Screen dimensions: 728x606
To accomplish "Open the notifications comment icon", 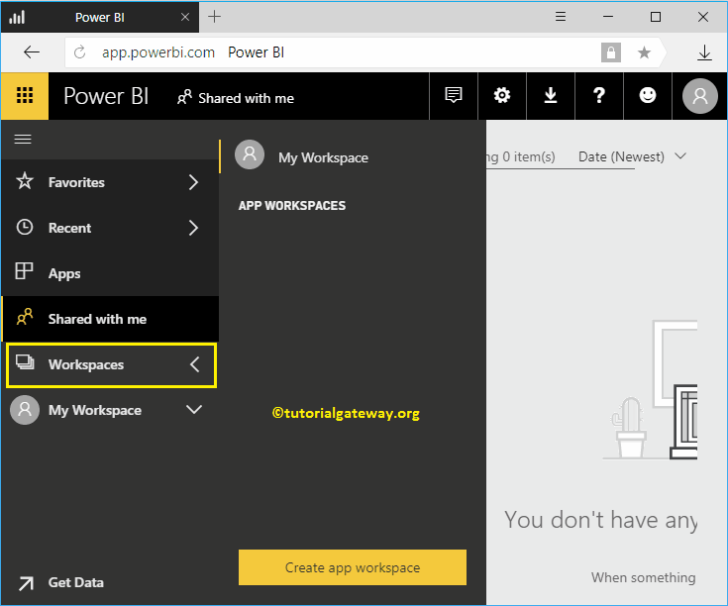I will point(454,96).
